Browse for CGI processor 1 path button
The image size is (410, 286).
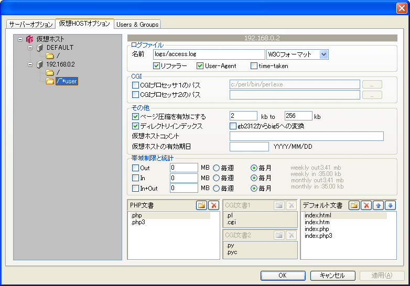(x=372, y=85)
